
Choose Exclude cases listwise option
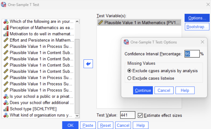coord(129,78)
